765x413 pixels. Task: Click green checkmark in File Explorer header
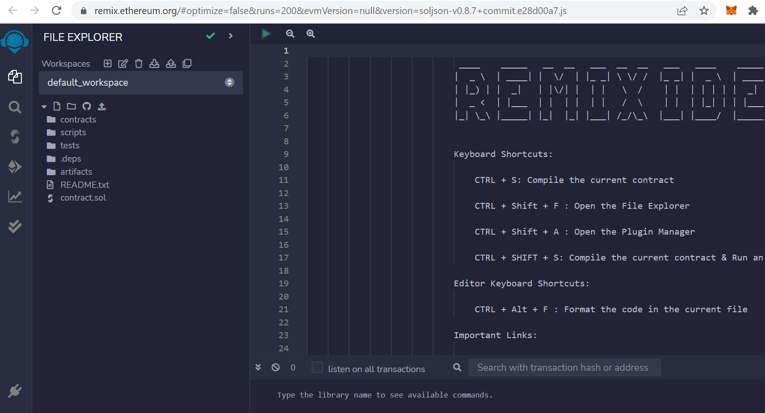210,36
